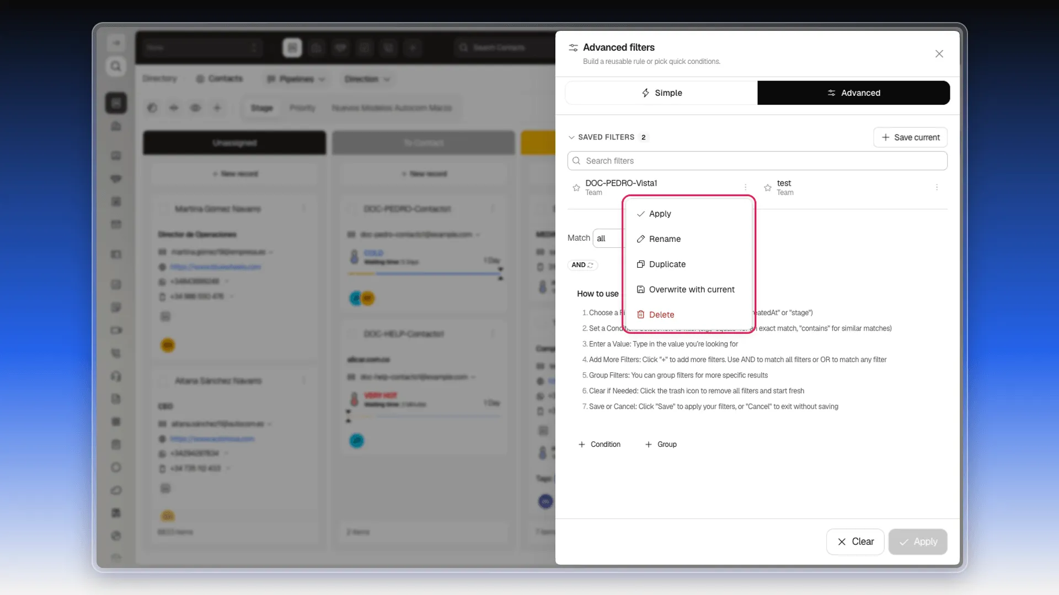
Task: Open the Direction dropdown in background
Action: pos(367,79)
